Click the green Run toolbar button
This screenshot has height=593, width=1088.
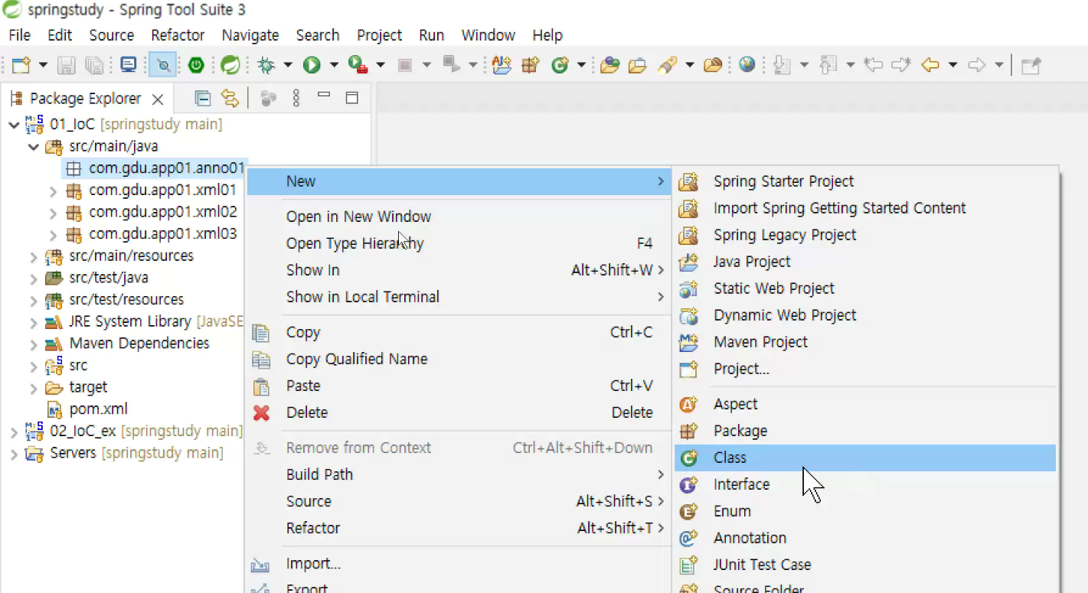[312, 65]
